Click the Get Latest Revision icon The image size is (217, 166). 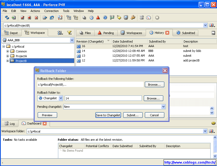pos(14,18)
